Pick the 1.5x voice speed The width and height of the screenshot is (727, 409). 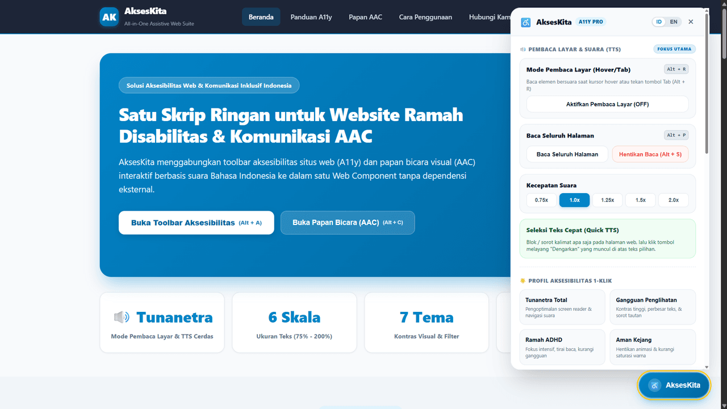(x=640, y=200)
